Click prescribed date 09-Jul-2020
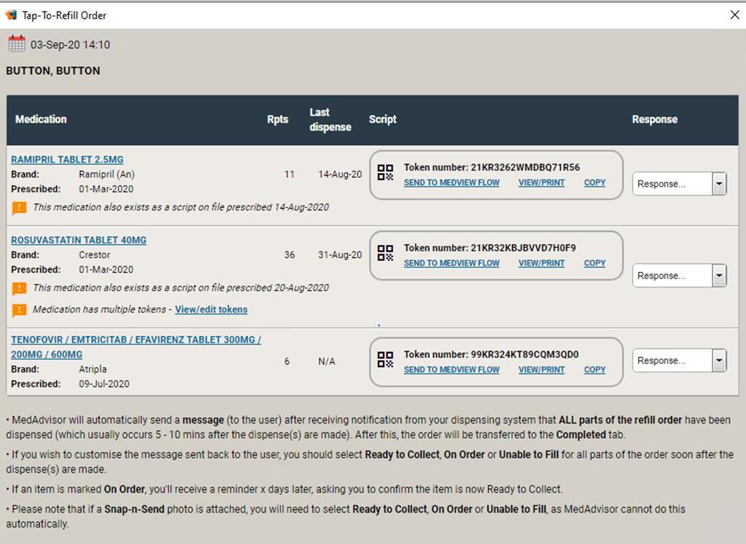This screenshot has width=746, height=544. tap(104, 384)
